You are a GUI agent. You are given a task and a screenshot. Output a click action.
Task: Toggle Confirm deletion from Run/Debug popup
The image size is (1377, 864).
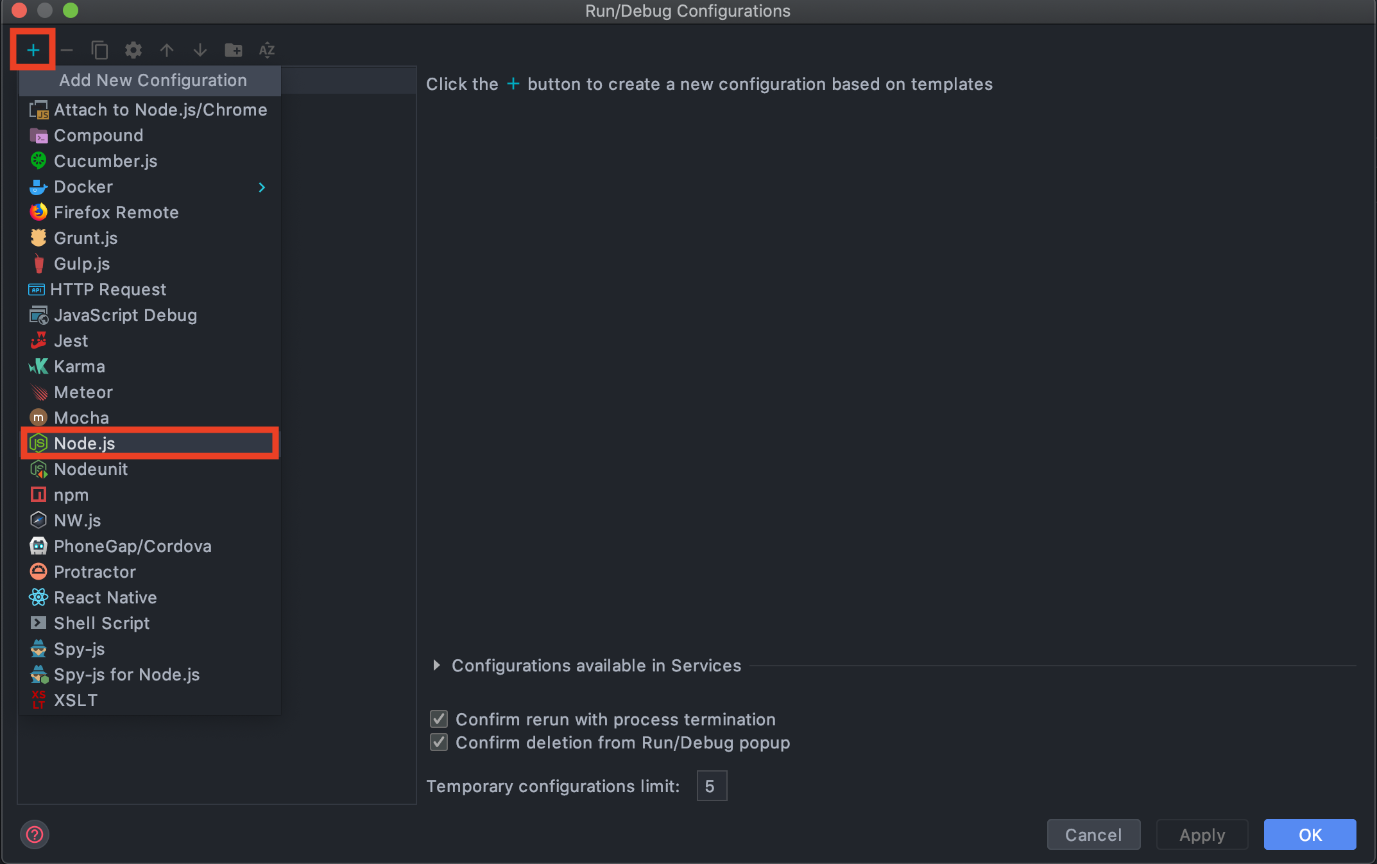point(439,742)
